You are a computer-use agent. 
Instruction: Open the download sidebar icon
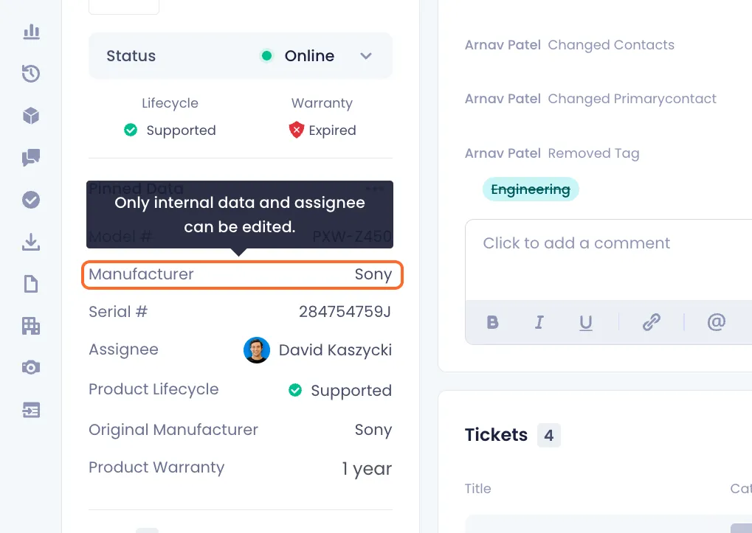pyautogui.click(x=31, y=242)
